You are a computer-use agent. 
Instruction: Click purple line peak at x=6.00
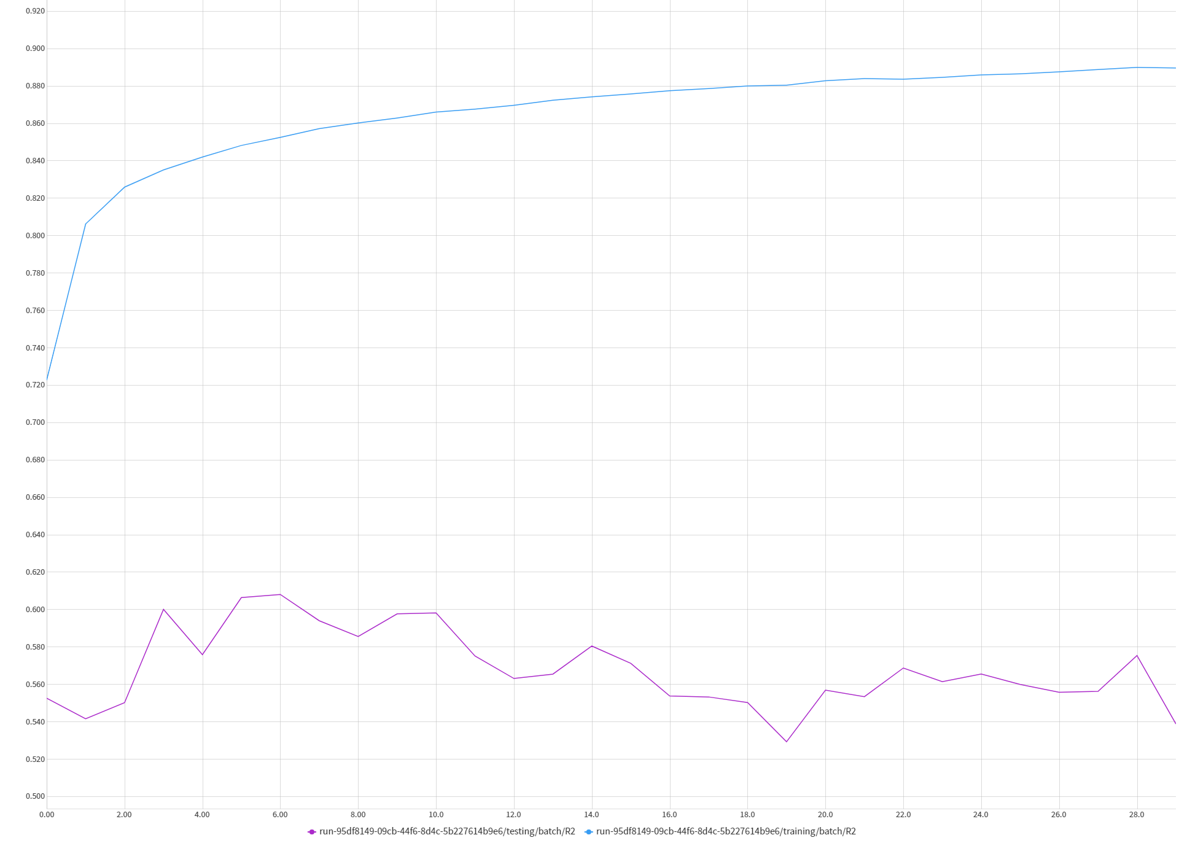(x=280, y=594)
